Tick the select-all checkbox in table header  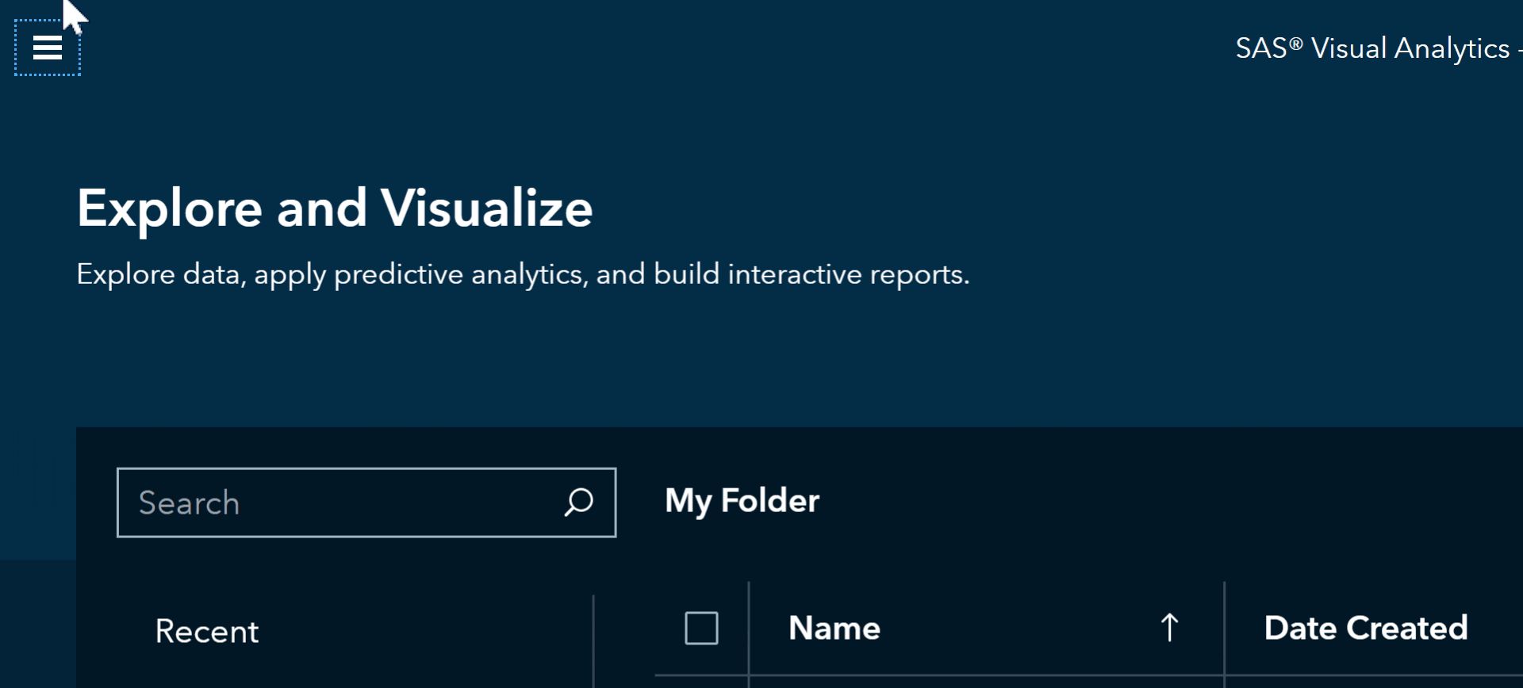click(x=701, y=628)
